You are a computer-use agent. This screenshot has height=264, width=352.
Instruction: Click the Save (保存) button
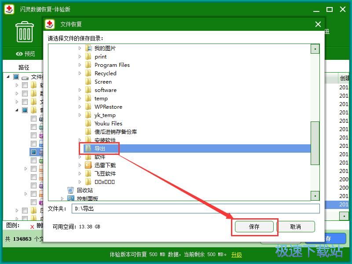(x=254, y=227)
